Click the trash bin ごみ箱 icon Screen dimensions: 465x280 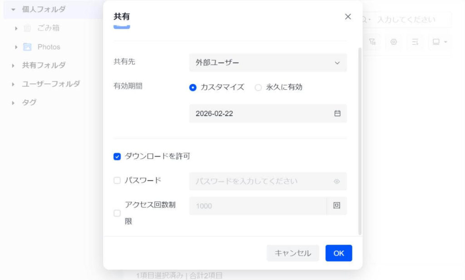27,28
